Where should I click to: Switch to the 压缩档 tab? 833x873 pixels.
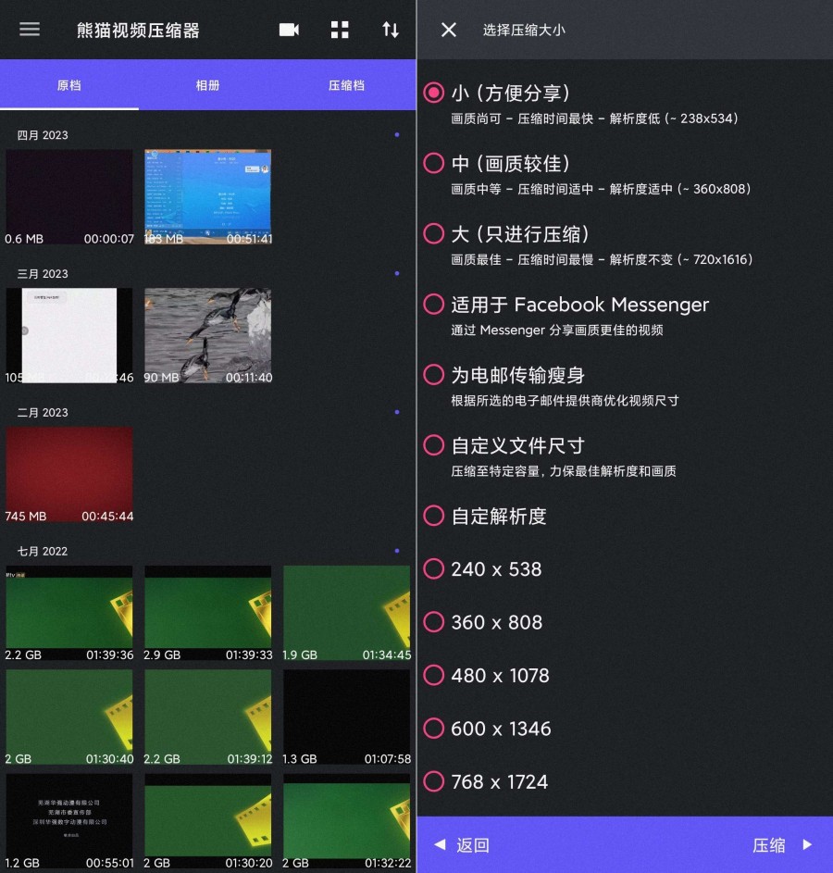click(x=344, y=84)
